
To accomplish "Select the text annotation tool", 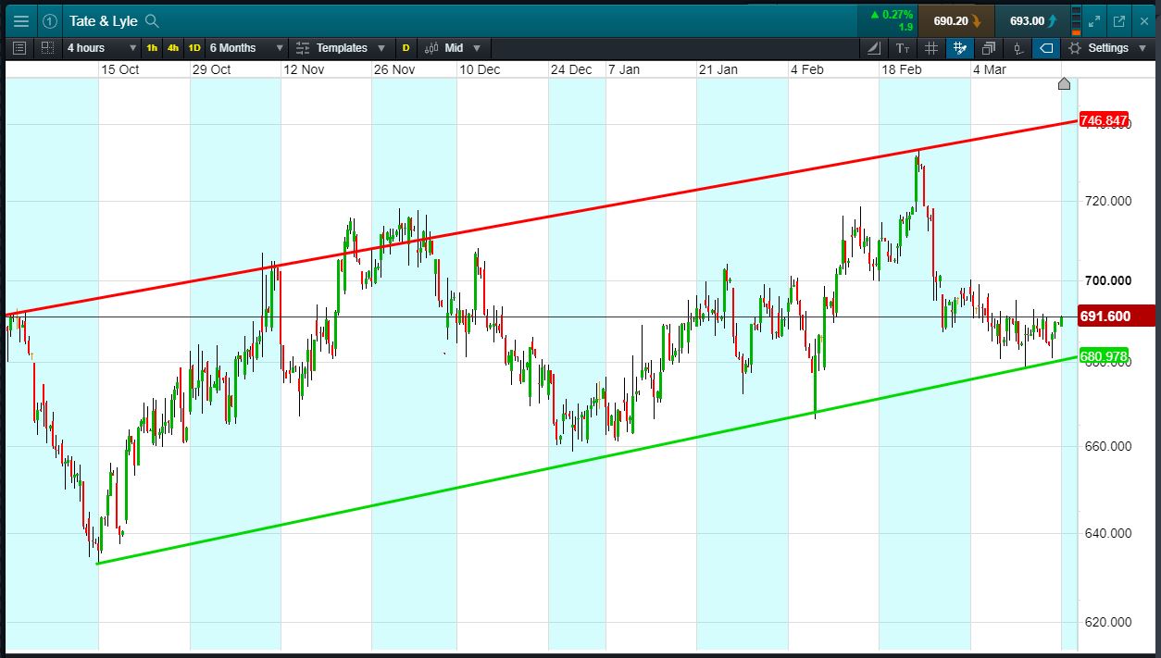I will coord(903,48).
